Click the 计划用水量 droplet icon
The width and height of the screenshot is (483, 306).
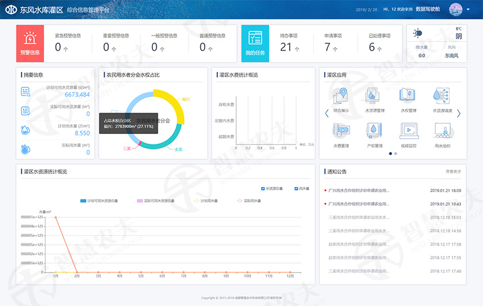25,130
